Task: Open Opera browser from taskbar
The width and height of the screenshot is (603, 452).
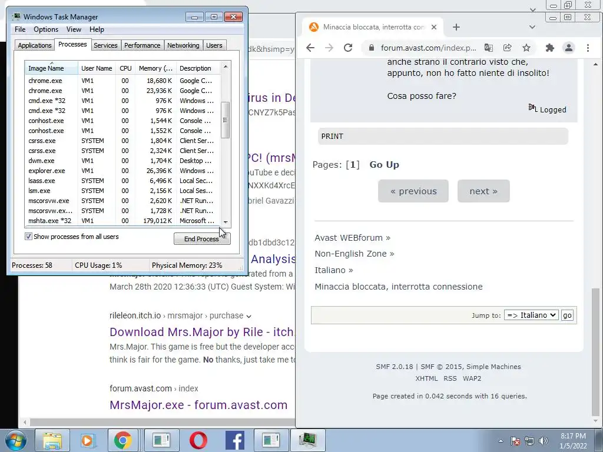Action: click(x=198, y=440)
